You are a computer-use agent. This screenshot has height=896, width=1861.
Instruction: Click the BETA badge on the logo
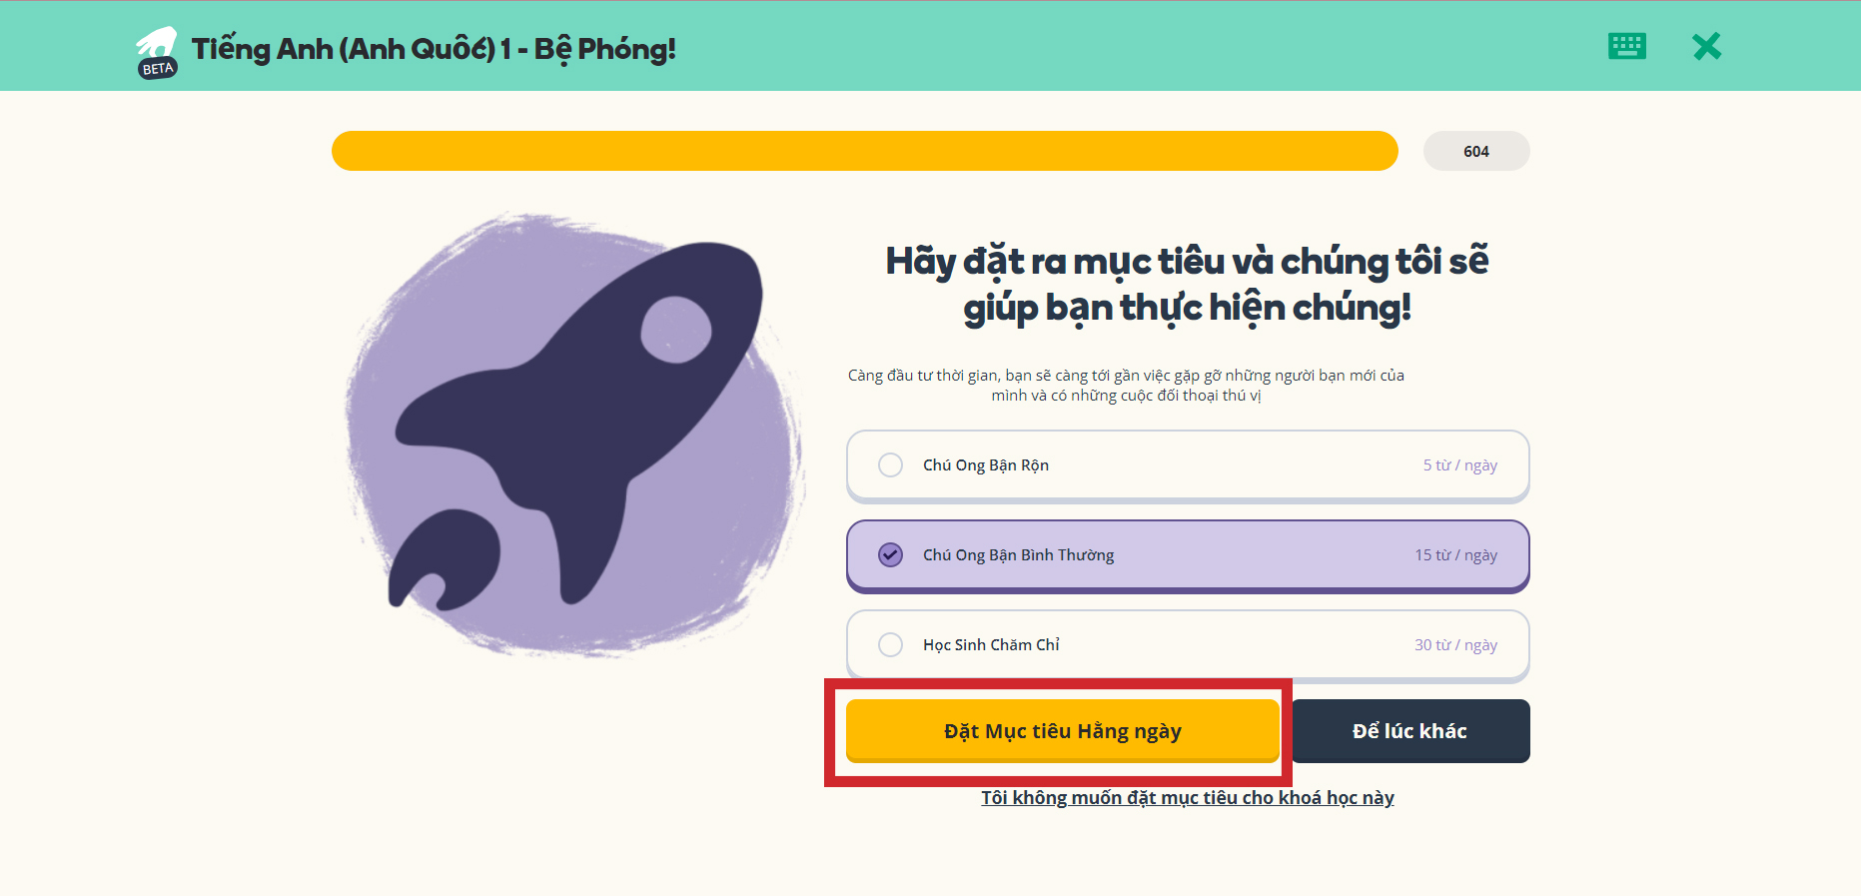158,68
